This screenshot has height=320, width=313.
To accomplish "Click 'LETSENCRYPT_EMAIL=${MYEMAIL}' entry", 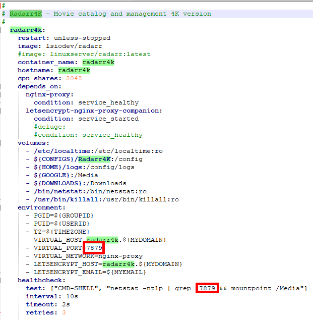I will point(90,272).
